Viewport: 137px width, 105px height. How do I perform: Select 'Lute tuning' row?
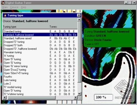click(x=40, y=80)
